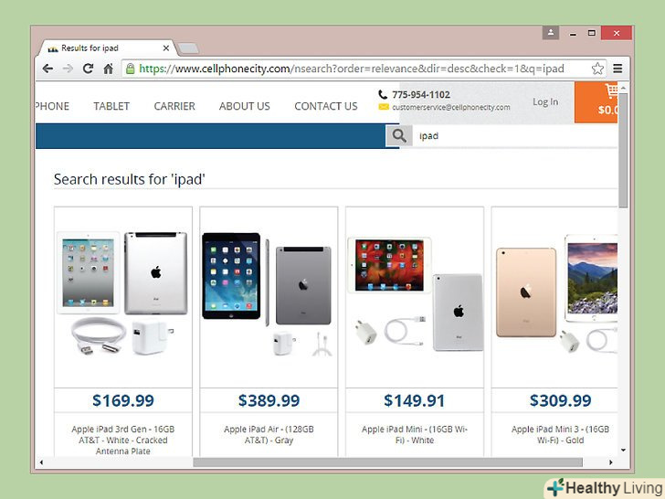Viewport: 665px width, 499px height.
Task: Click customer service email address link
Action: tap(451, 107)
